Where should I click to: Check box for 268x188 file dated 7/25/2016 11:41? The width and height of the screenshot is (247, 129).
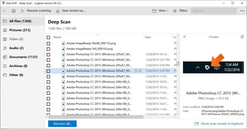tap(48, 93)
